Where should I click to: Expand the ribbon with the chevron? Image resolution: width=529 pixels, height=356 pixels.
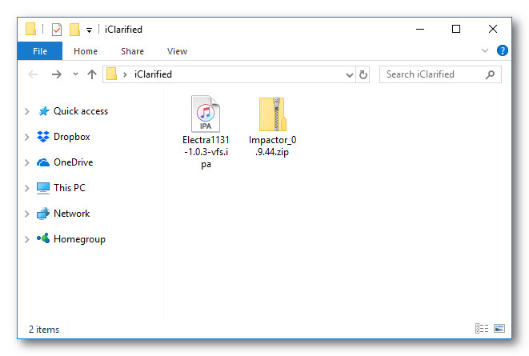[485, 51]
